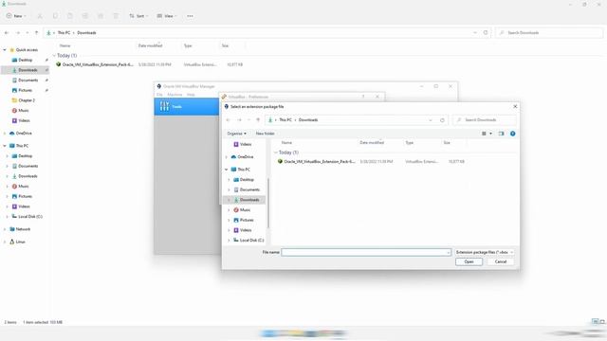
Task: Open the Extension package files type dropdown
Action: point(485,252)
